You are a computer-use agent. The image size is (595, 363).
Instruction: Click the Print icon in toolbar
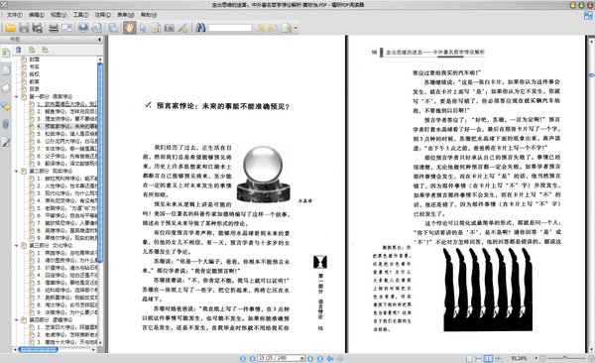54,28
